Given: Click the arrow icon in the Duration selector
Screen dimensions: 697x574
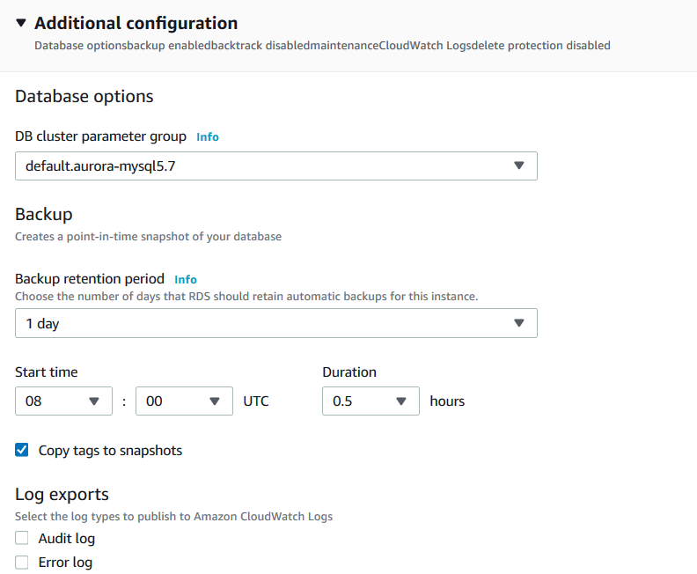Looking at the screenshot, I should point(401,401).
